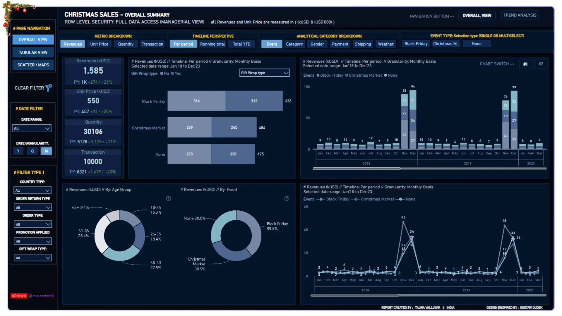Choose Per period timeline perspective

click(183, 44)
